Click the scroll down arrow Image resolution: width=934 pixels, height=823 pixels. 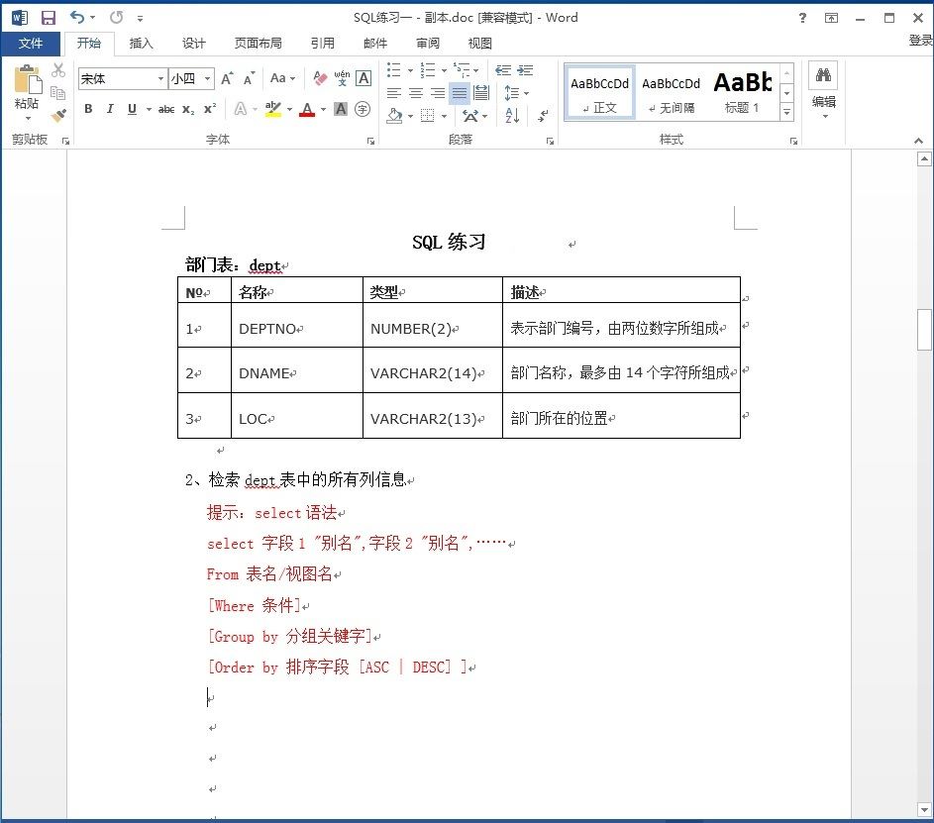tap(924, 810)
